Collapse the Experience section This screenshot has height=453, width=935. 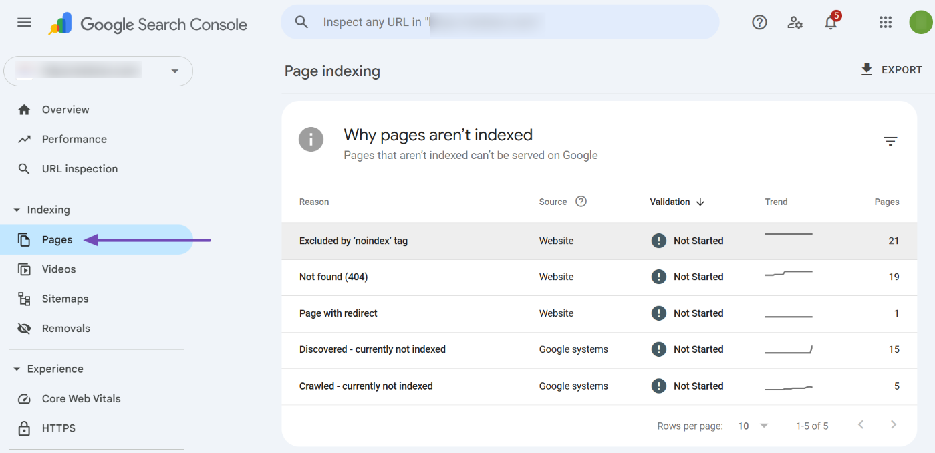coord(48,369)
